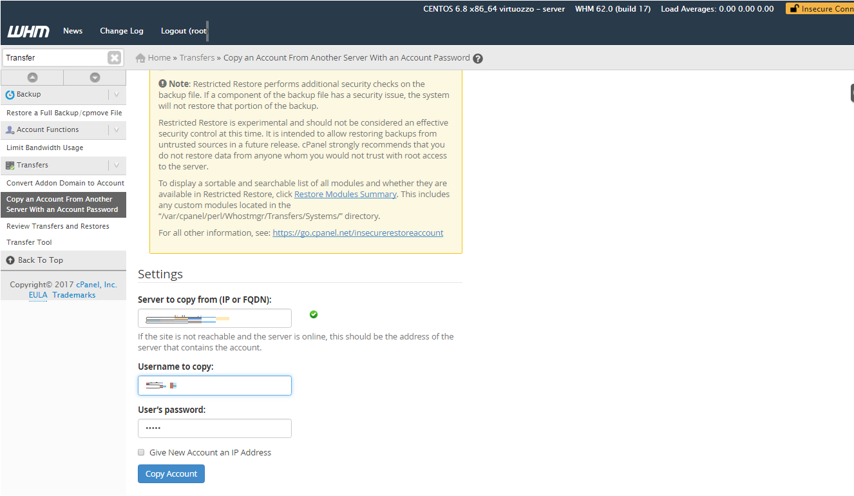Click the Home icon in breadcrumb
Screen dimensions: 854x496
pyautogui.click(x=140, y=58)
